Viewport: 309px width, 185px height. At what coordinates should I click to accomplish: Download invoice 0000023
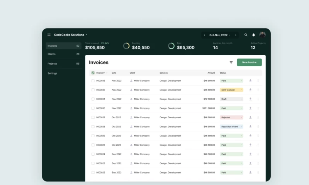[250, 163]
